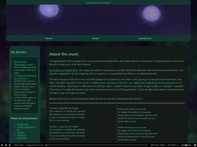Click the elapsed time display 00:00|04:17
Viewport: 197px width, 147px height.
tap(173, 145)
